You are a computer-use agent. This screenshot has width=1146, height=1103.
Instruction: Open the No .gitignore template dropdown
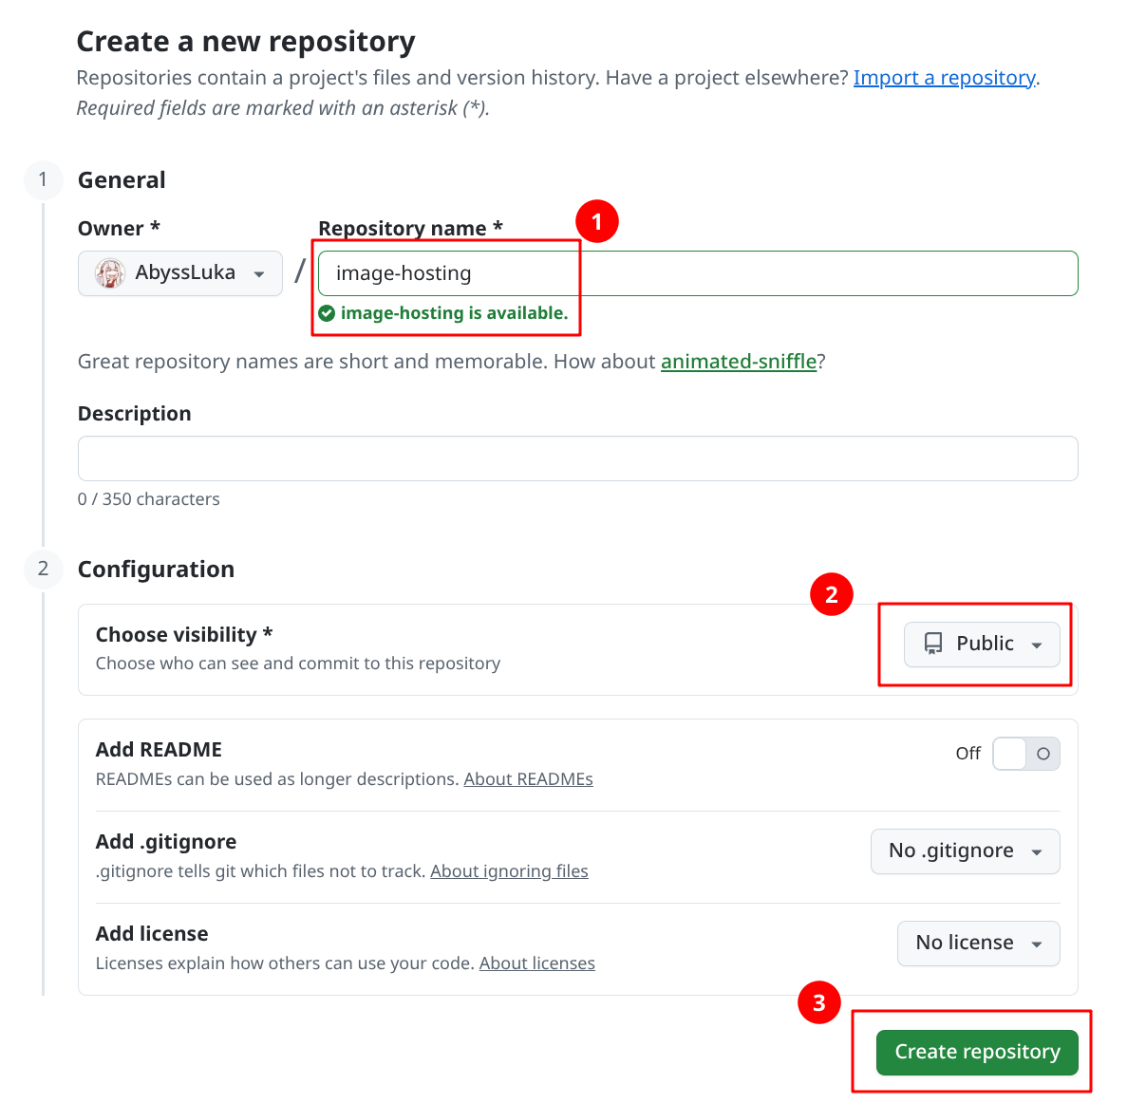(x=965, y=851)
